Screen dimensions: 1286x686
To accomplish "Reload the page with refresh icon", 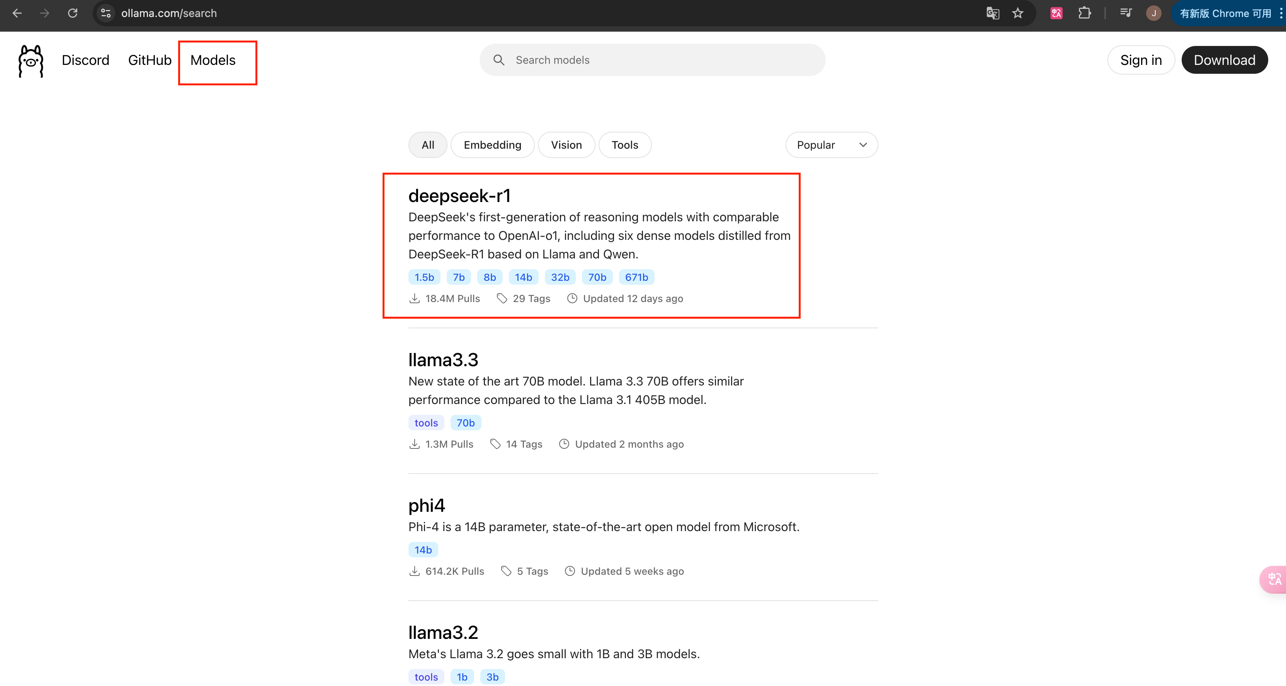I will [73, 13].
